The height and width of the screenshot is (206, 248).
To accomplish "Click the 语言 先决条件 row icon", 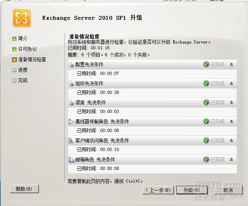I will (x=71, y=102).
